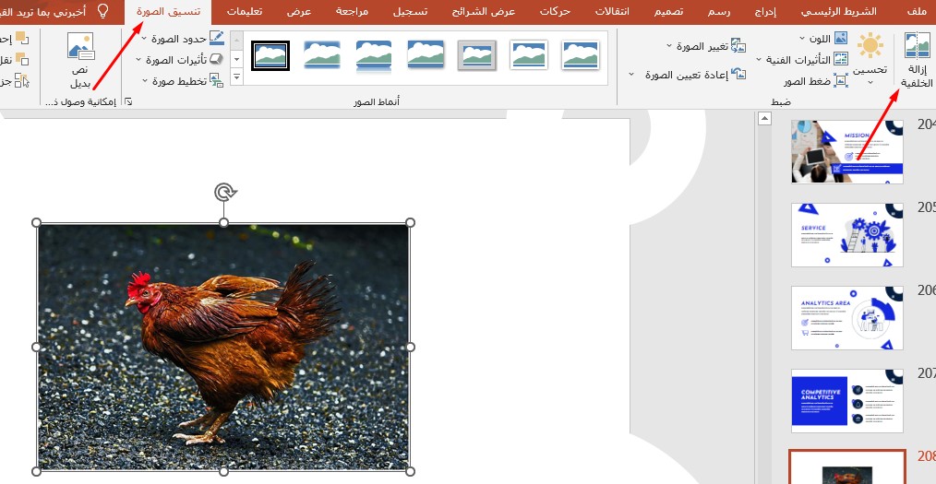
Task: Open the Change Picture dropdown arrow
Action: click(668, 46)
